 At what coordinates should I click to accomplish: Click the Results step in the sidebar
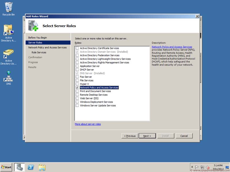(x=32, y=67)
